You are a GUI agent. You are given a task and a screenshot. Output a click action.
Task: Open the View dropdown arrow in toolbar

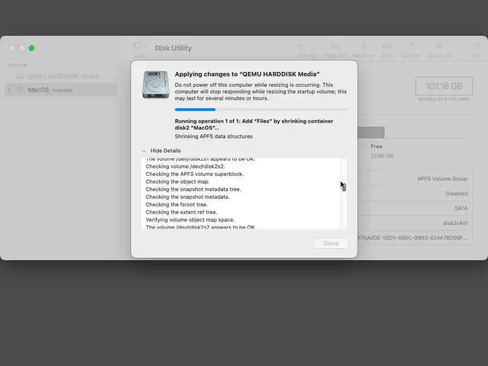[x=145, y=46]
